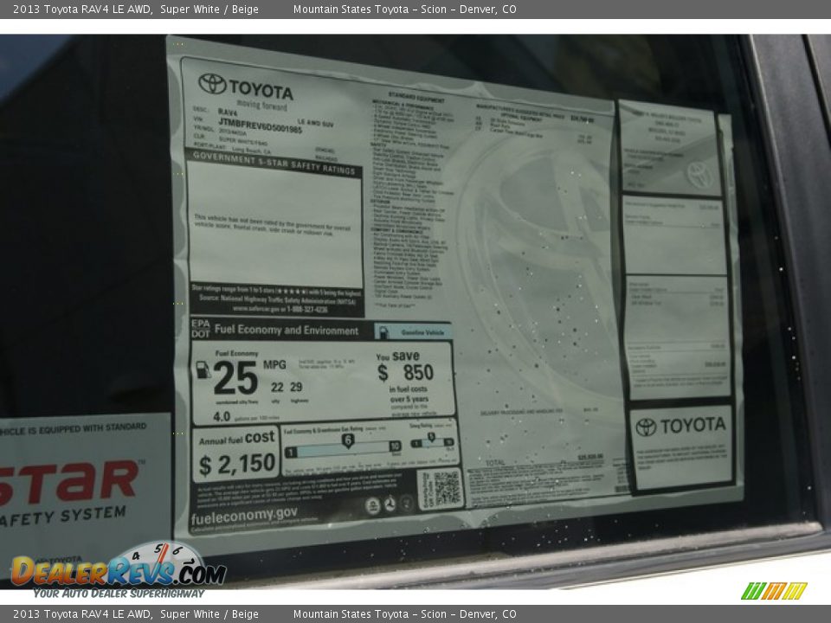Click the "You save" label
The image size is (831, 623).
point(397,356)
